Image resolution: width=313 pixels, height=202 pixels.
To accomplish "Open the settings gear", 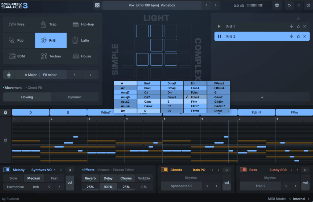I will click(277, 6).
